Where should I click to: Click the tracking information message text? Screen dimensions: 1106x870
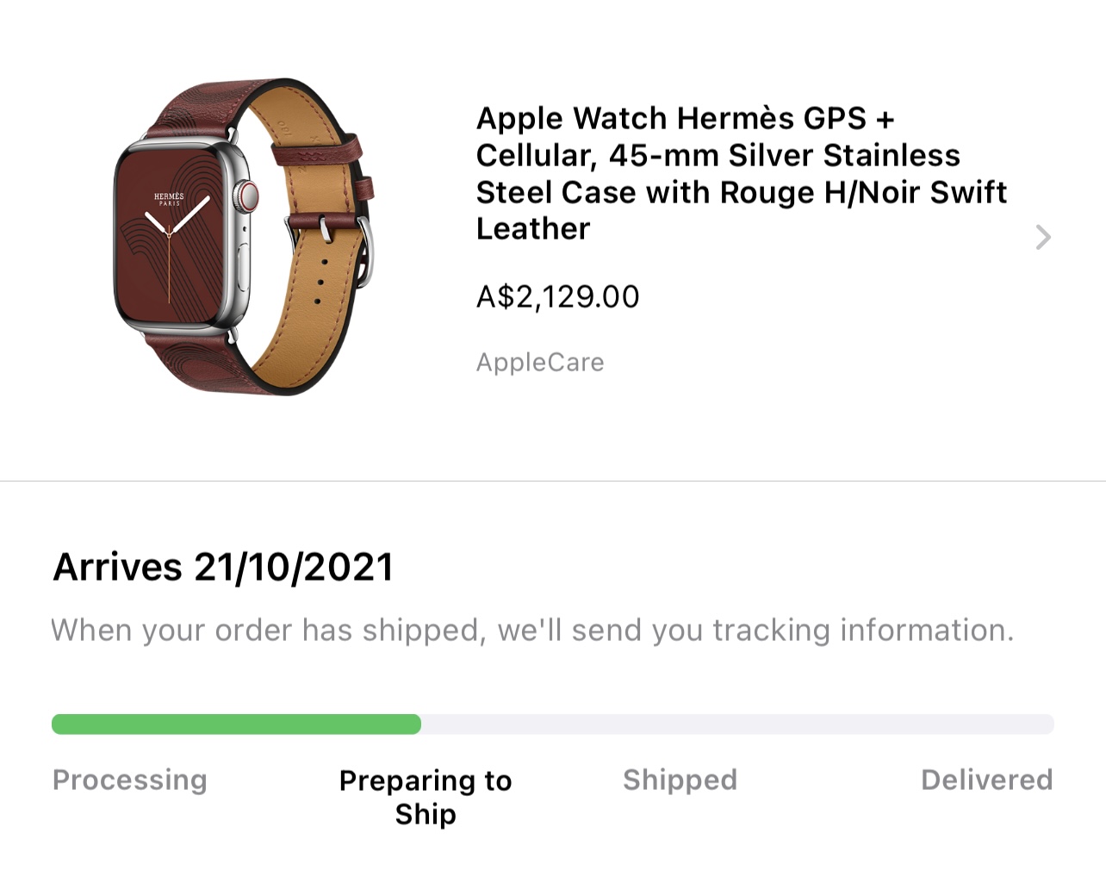(x=532, y=631)
